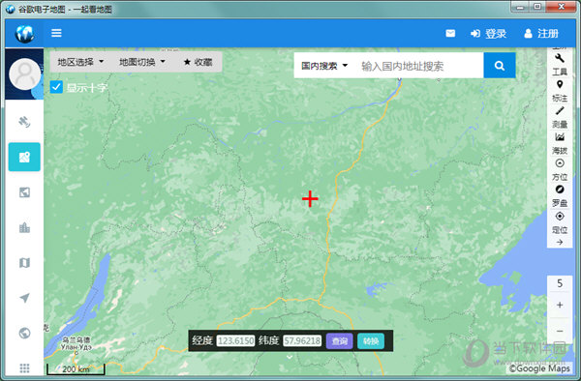Screen dimensions: 581x381
Task: Click the 注册 register link
Action: [x=541, y=34]
